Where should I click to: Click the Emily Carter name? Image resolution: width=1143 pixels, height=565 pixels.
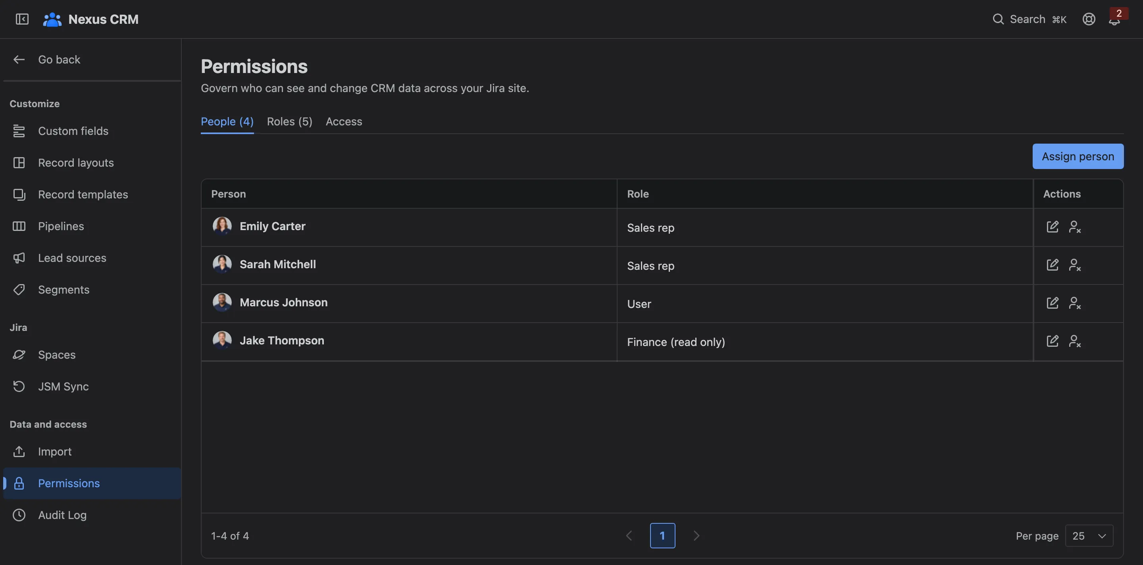(x=272, y=226)
